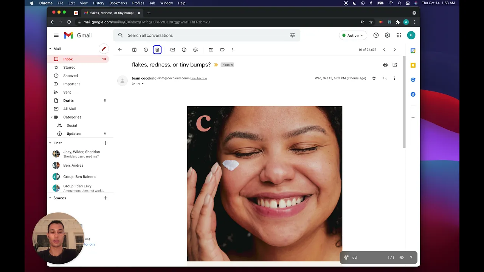
Task: Archive this email
Action: (134, 50)
